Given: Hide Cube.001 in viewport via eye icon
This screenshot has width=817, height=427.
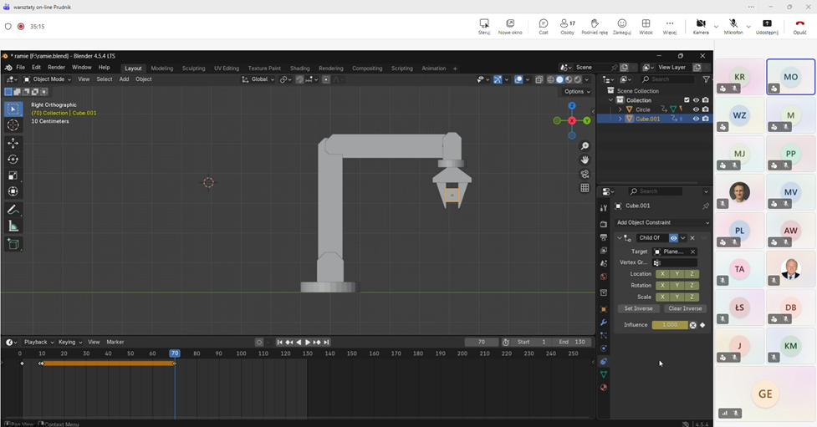Looking at the screenshot, I should coord(696,119).
